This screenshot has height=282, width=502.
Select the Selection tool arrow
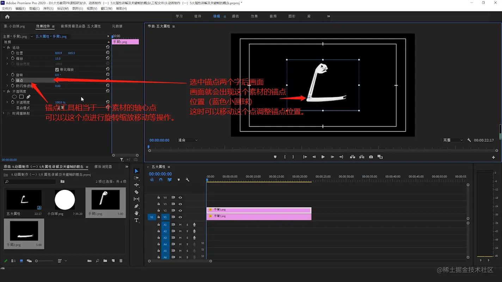click(136, 171)
